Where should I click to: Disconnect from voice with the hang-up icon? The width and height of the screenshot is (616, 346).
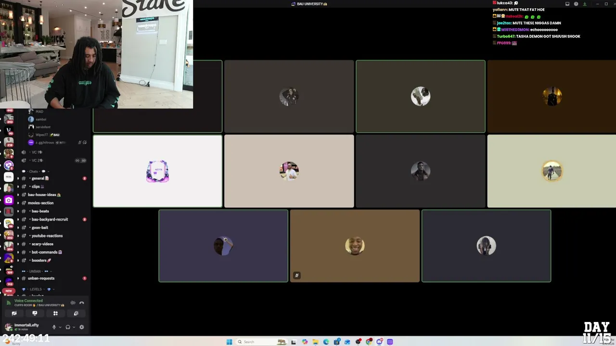click(82, 303)
